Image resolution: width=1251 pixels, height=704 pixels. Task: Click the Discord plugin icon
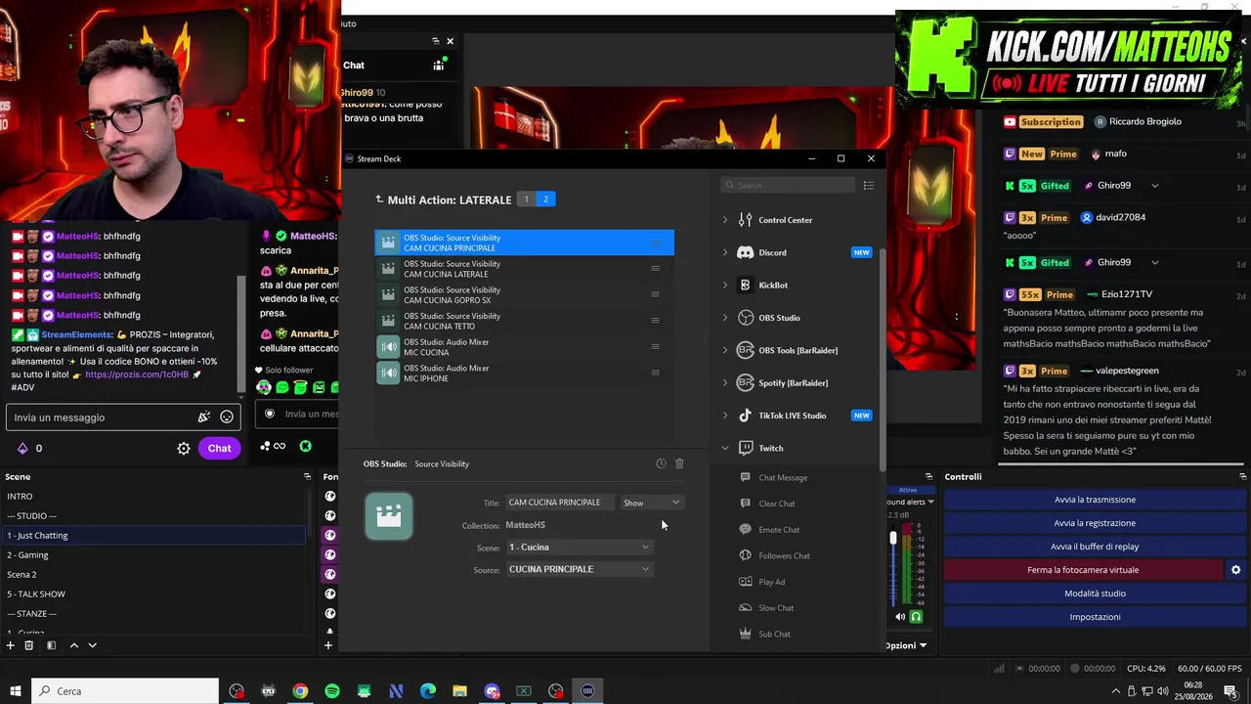(x=746, y=252)
